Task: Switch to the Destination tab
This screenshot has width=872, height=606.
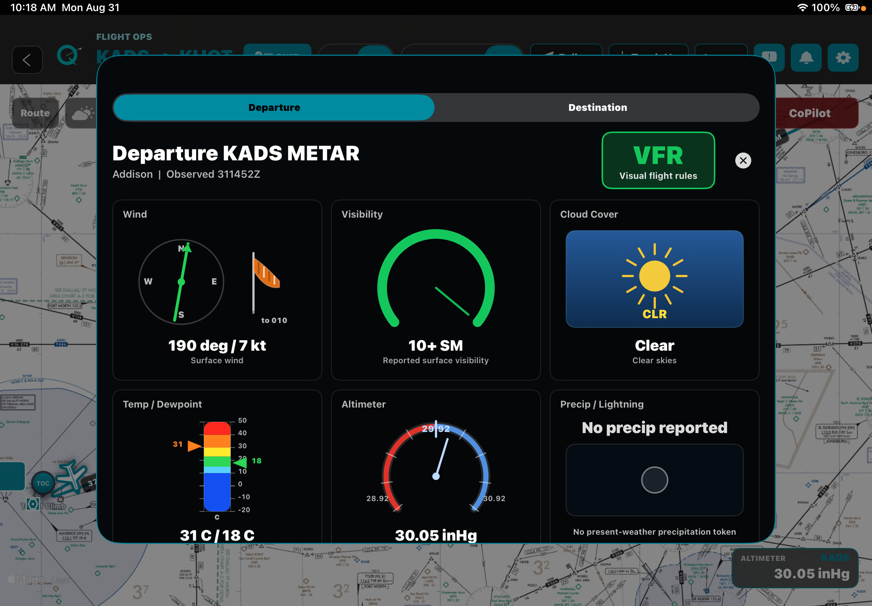Action: [x=597, y=108]
